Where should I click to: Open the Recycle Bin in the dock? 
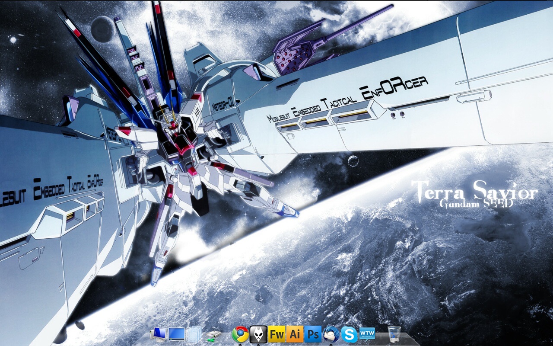394,334
